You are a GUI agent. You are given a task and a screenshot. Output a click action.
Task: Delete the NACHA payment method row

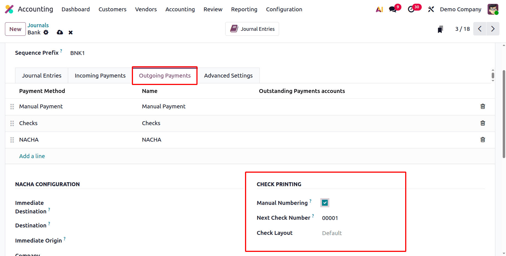click(x=483, y=140)
